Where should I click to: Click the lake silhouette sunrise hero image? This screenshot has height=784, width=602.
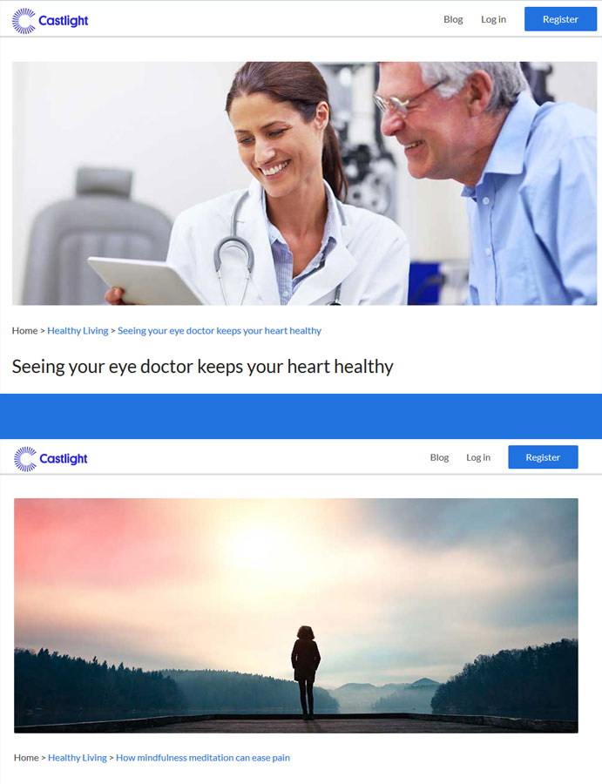click(x=296, y=616)
